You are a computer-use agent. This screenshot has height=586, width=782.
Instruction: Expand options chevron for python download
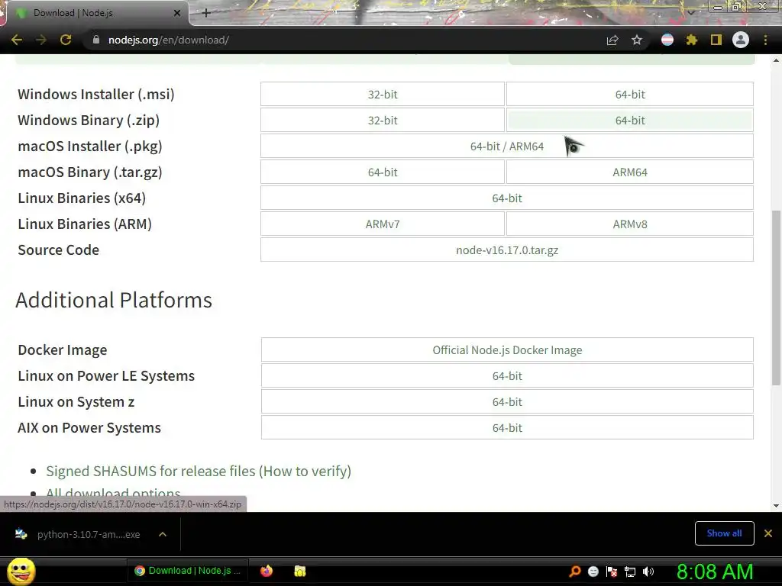click(x=163, y=534)
